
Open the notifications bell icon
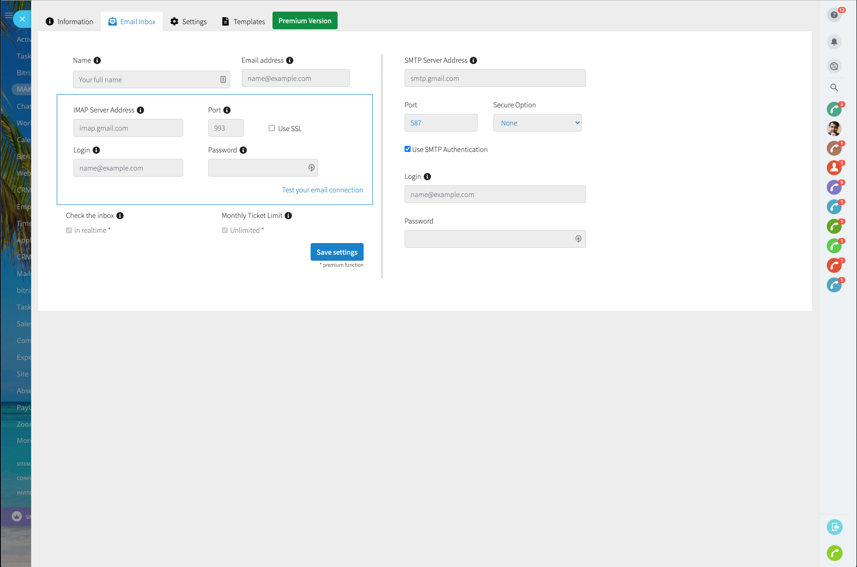point(834,42)
